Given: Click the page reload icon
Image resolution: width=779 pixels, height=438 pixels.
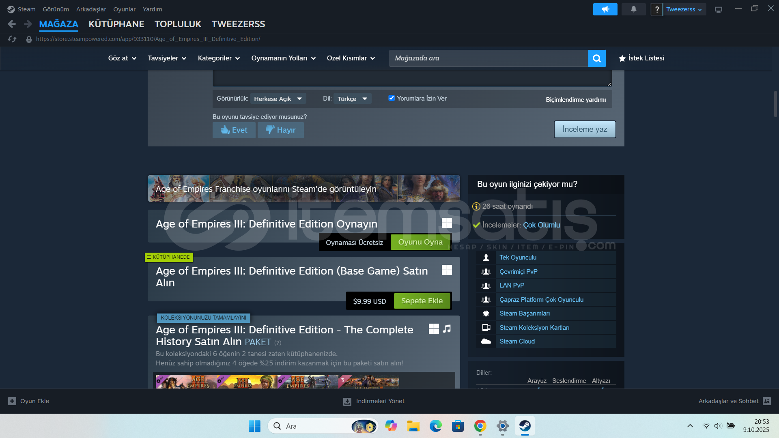Looking at the screenshot, I should coord(12,39).
